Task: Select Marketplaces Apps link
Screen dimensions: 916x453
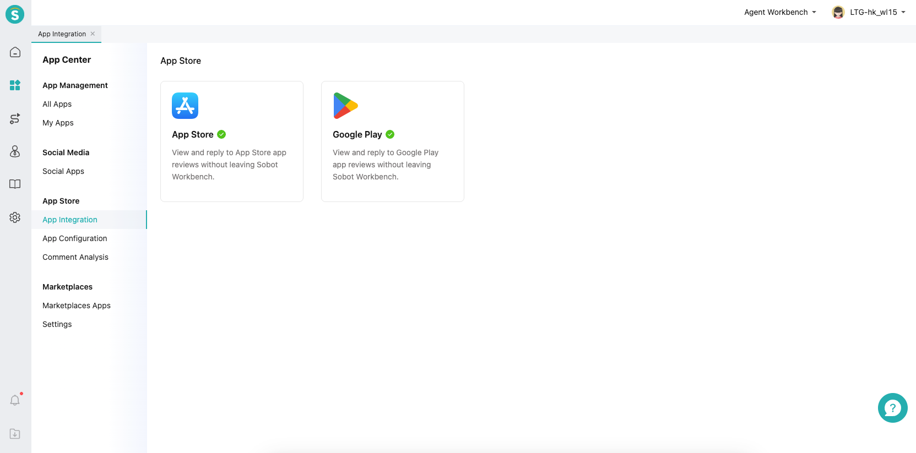Action: [77, 305]
